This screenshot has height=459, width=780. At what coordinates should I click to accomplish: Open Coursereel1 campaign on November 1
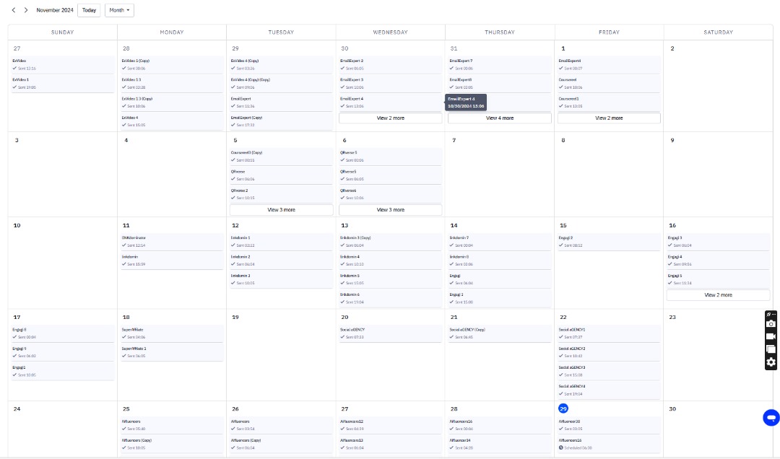click(609, 102)
